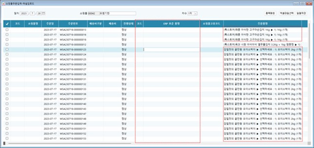Check the row for order WSA230718-000000018

[x=7, y=39]
